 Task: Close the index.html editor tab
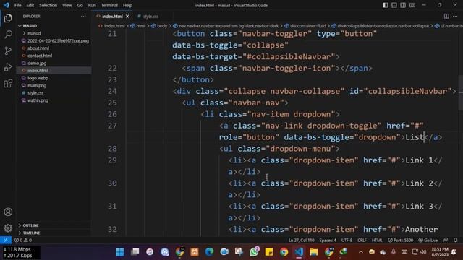(x=127, y=17)
